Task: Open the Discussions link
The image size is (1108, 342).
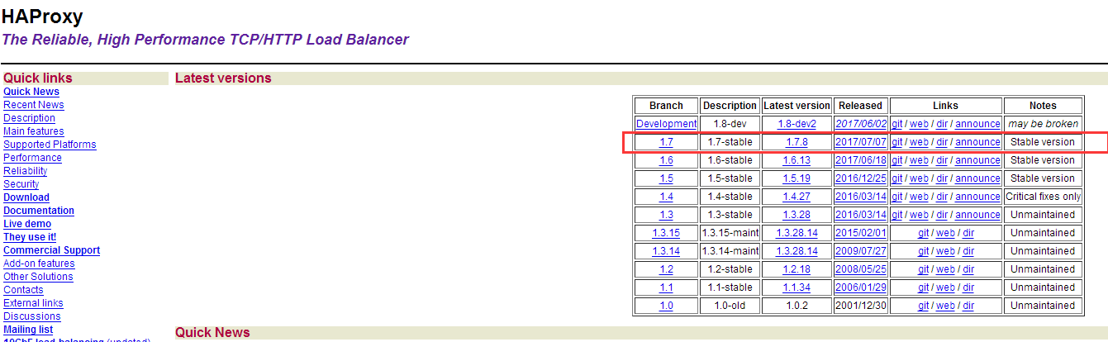Action: [x=32, y=316]
